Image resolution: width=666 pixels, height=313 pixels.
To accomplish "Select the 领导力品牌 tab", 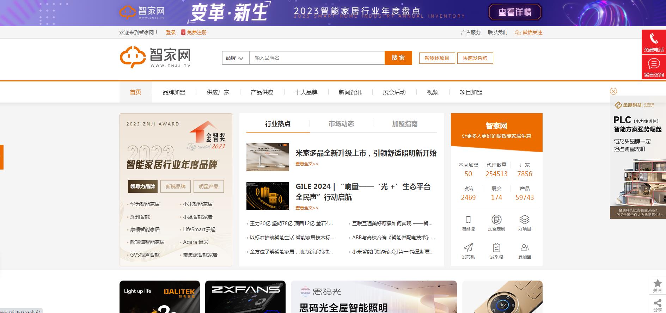I will [x=143, y=186].
